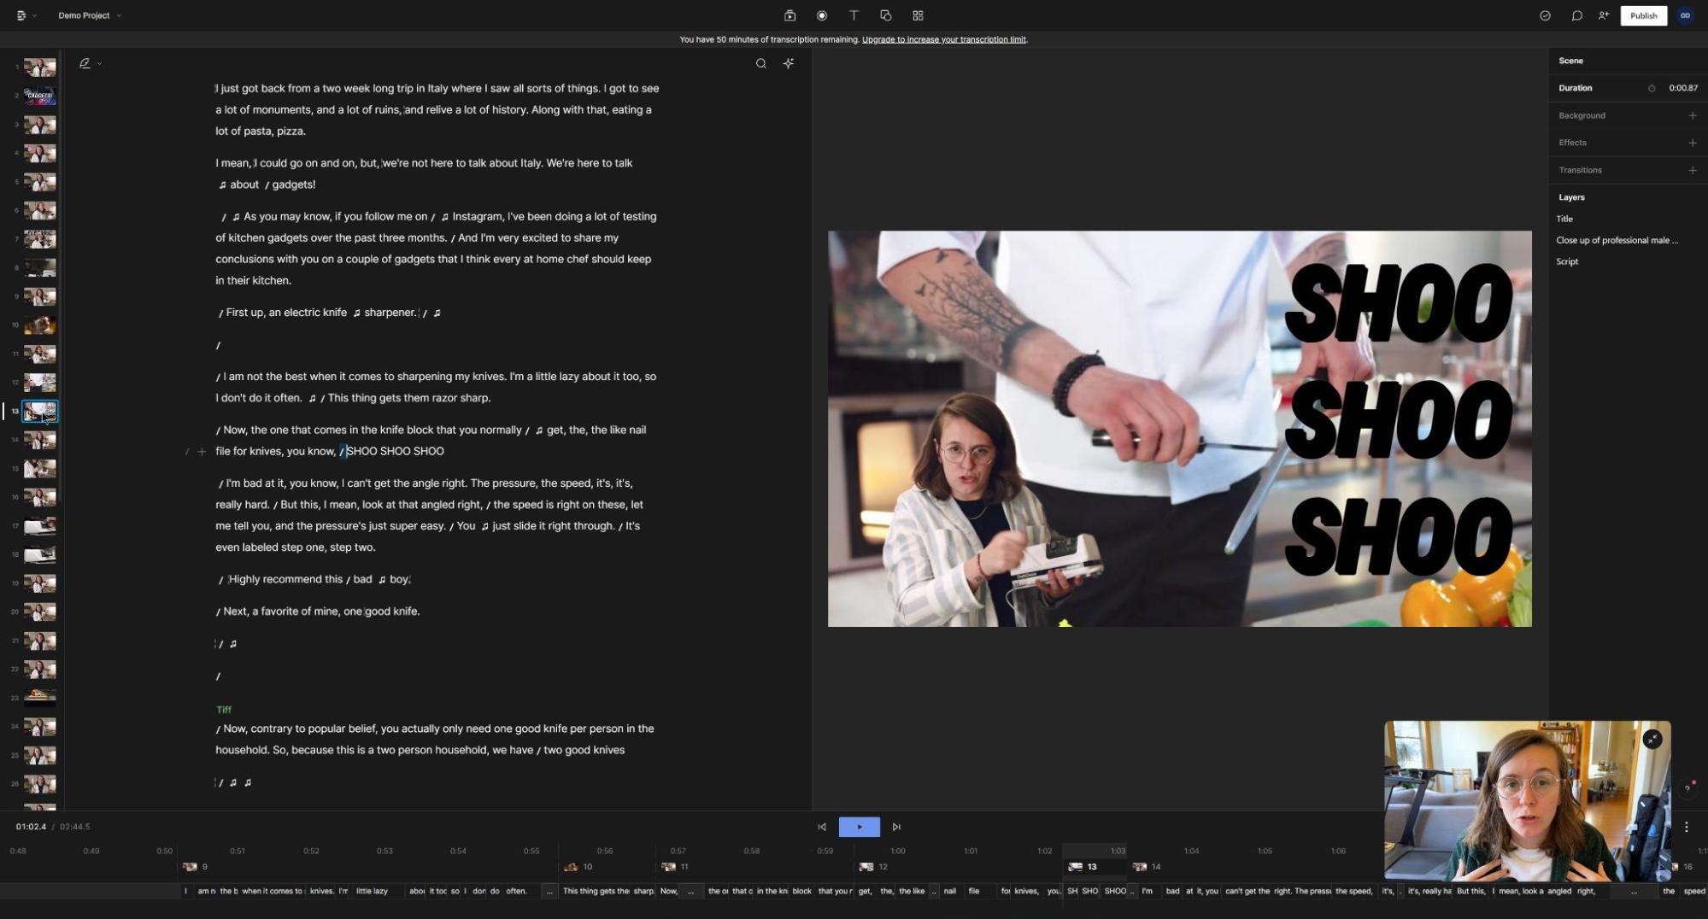Open the AI assistant sparkle tool
The height and width of the screenshot is (919, 1708).
[x=788, y=63]
